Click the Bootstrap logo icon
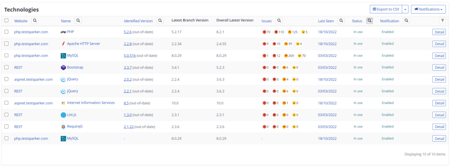The image size is (451, 167). (63, 68)
